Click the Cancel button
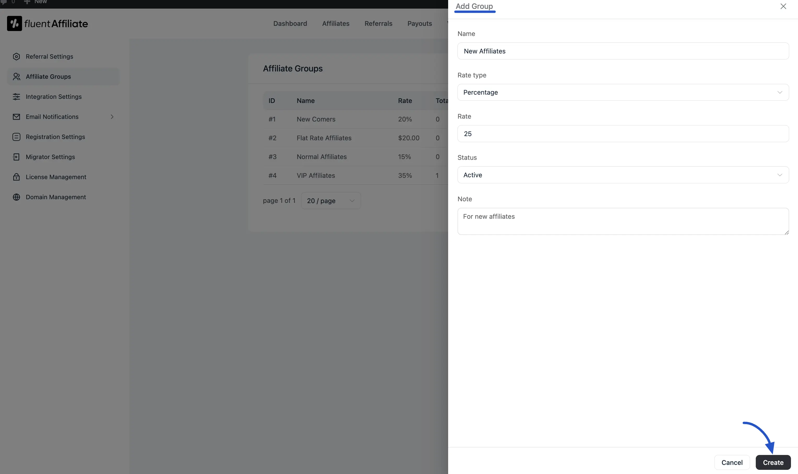798x474 pixels. pos(732,462)
